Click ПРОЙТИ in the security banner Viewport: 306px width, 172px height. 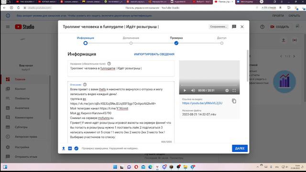(x=278, y=16)
